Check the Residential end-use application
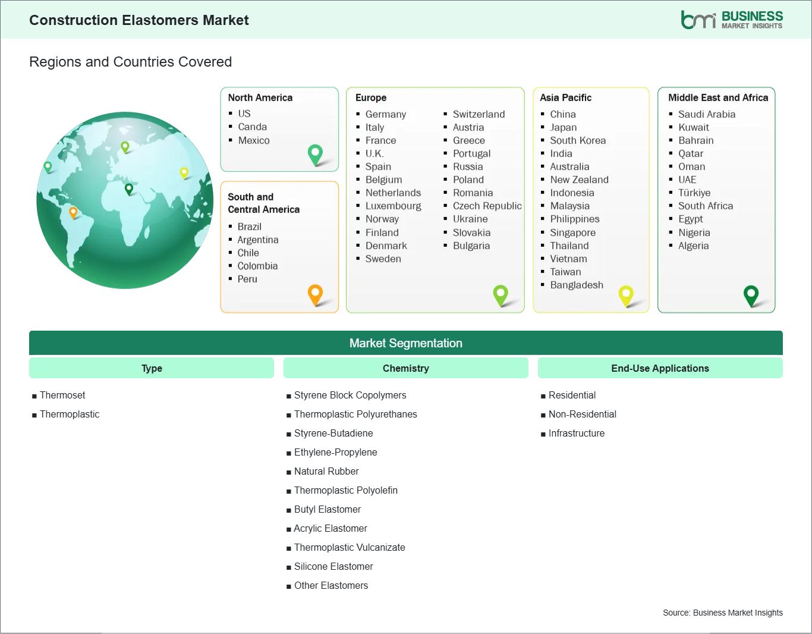Screen dimensions: 812x634 point(572,395)
